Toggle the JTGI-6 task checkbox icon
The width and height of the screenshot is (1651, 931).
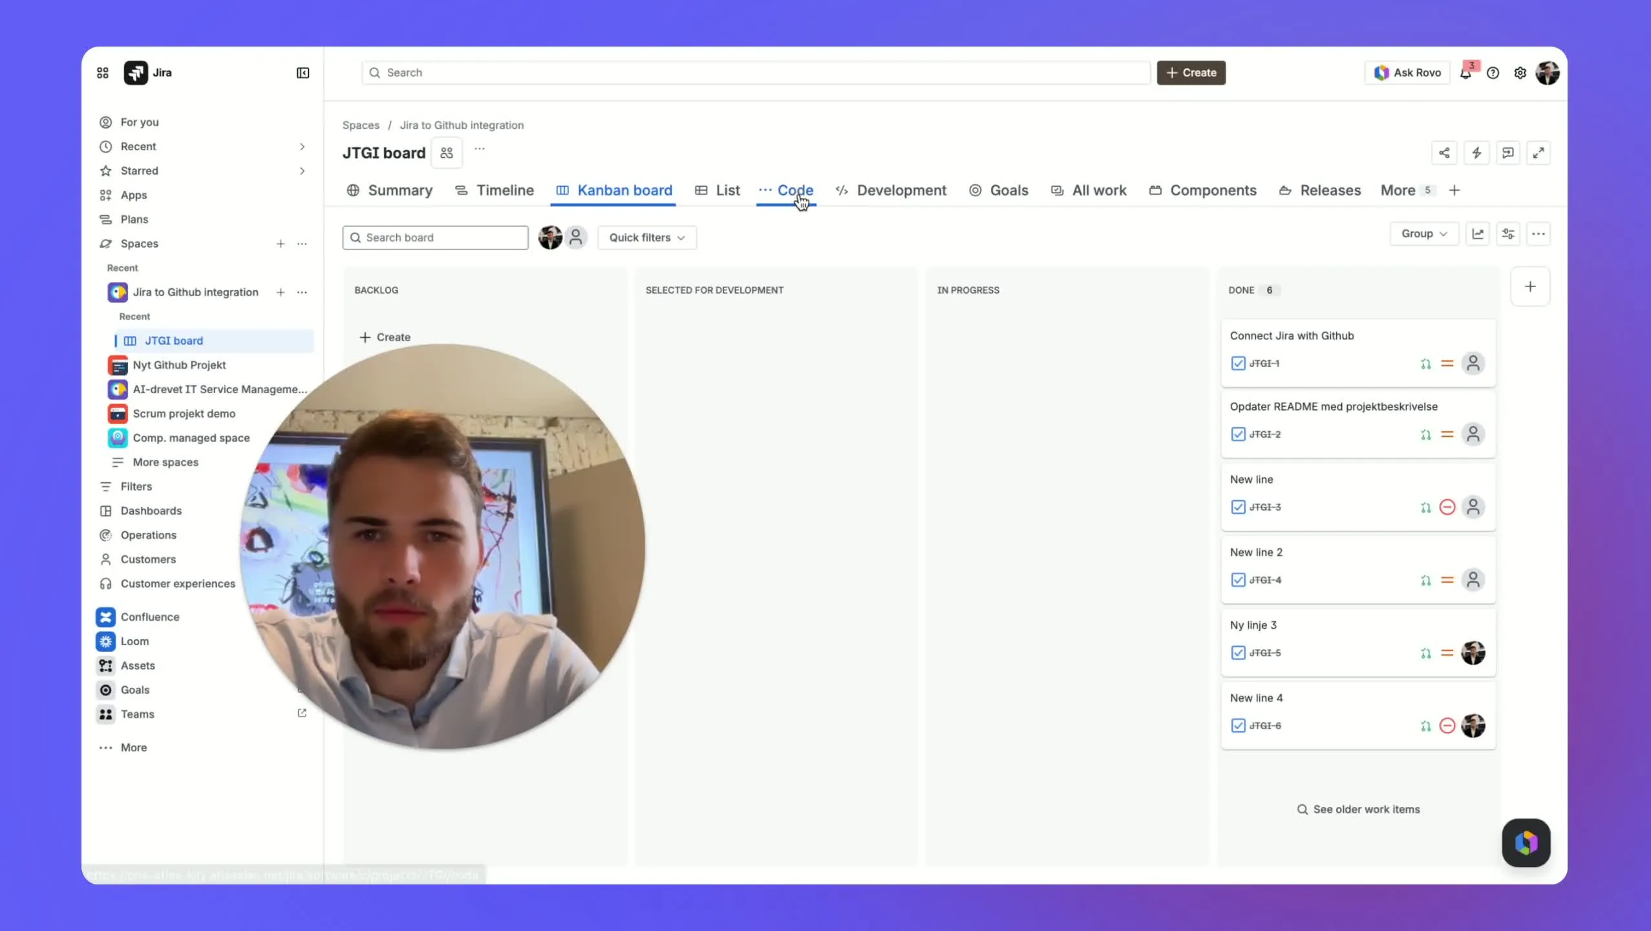pos(1238,725)
